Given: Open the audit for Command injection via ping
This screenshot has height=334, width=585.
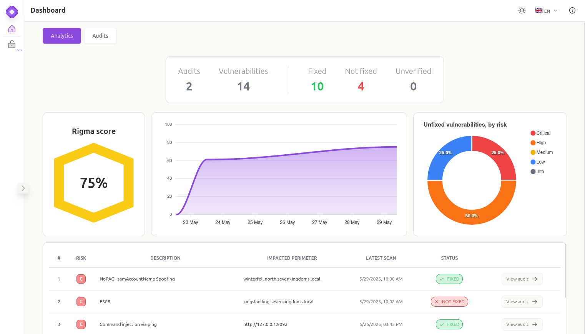Looking at the screenshot, I should click(x=522, y=324).
